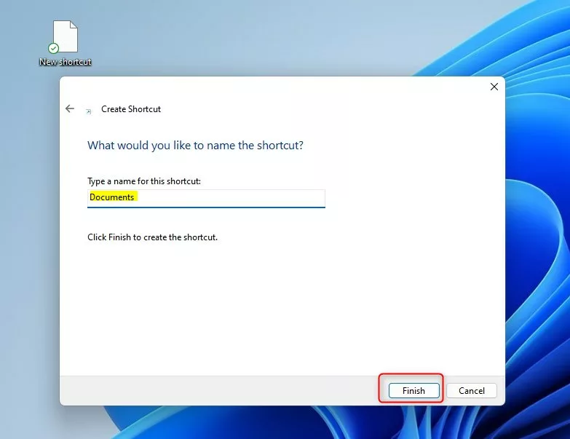The height and width of the screenshot is (439, 570).
Task: Click the 'Create Shortcut' title text
Action: coord(131,109)
